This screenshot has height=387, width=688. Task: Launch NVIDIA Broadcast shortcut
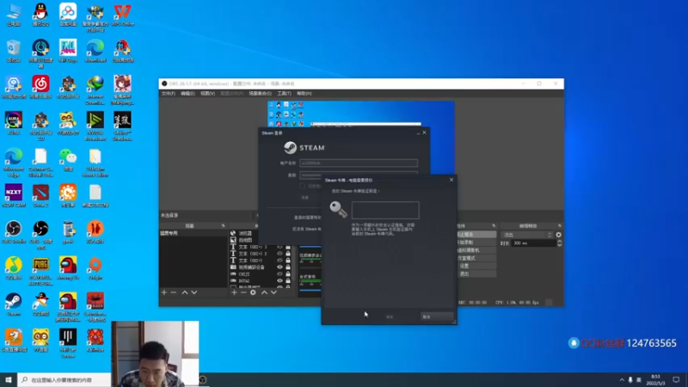[95, 126]
